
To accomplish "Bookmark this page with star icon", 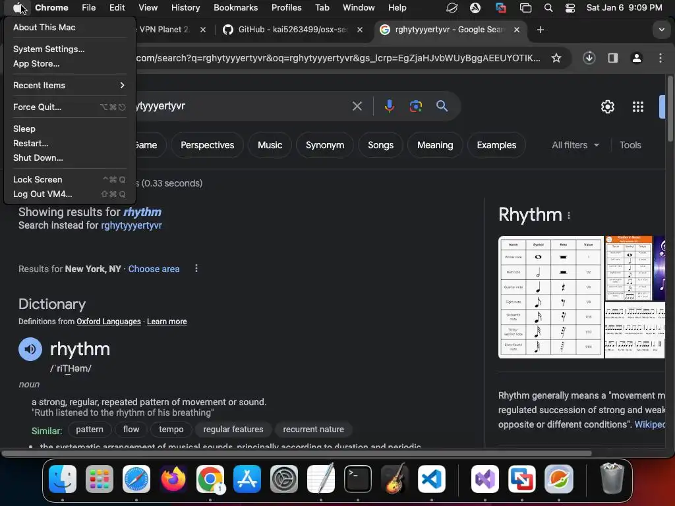I will tap(556, 58).
